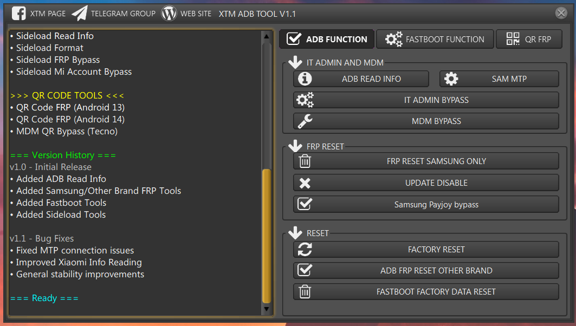Click the wrench icon on MDM Bypass
Viewport: 576px width, 326px height.
click(305, 121)
